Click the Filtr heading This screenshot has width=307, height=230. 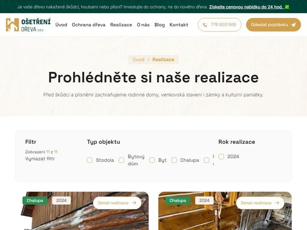(31, 142)
